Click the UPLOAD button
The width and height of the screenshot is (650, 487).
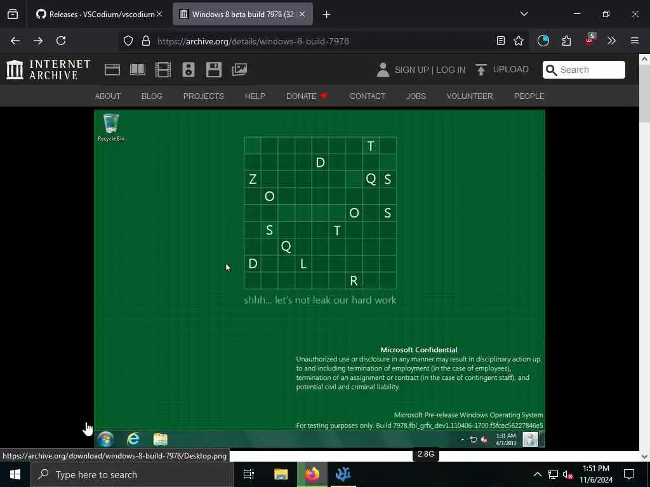pyautogui.click(x=502, y=70)
